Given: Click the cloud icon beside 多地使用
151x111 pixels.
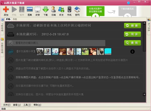Looking at the screenshot, I should (11, 26).
